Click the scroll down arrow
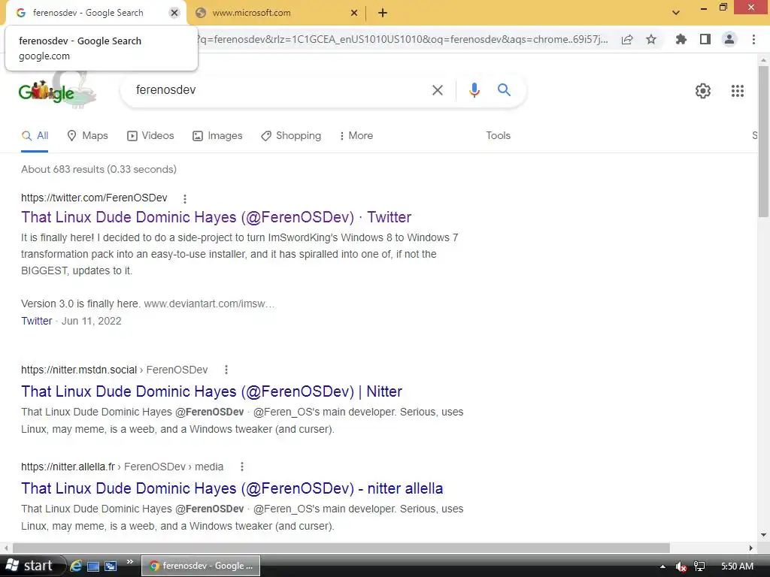Viewport: 770px width, 577px height. [x=763, y=535]
